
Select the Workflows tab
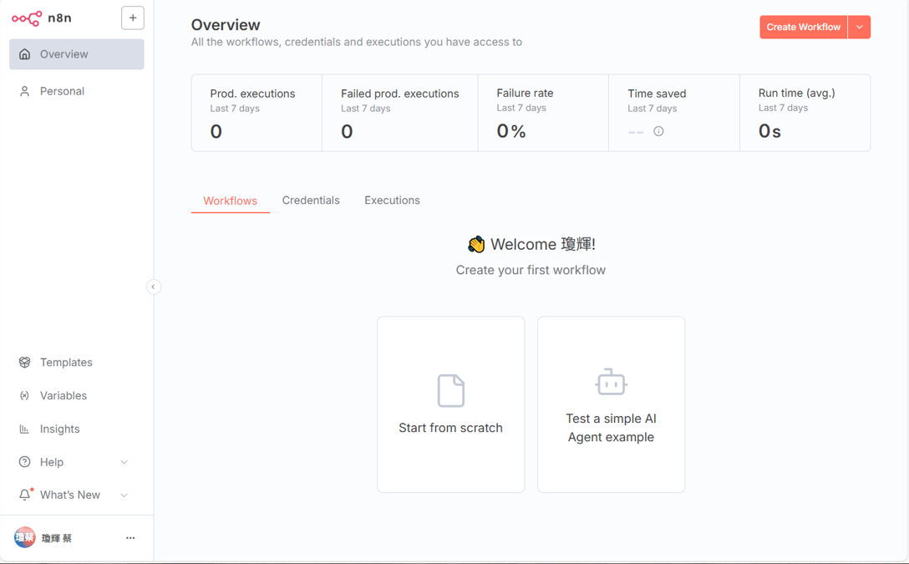pos(230,201)
